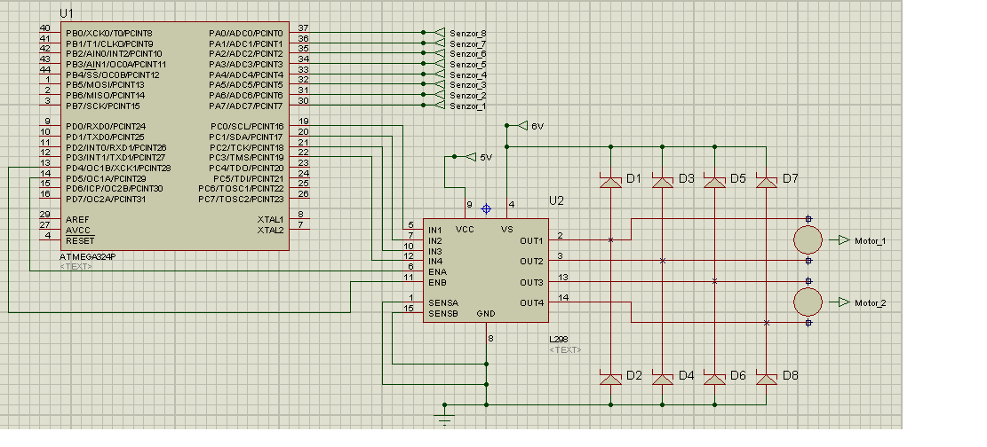Click the XTAL1 pin label
This screenshot has height=447, width=987.
pos(270,219)
